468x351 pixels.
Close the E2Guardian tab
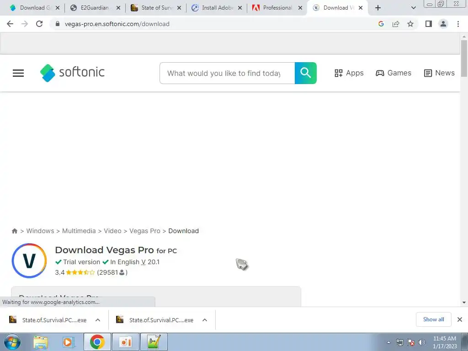pyautogui.click(x=118, y=8)
